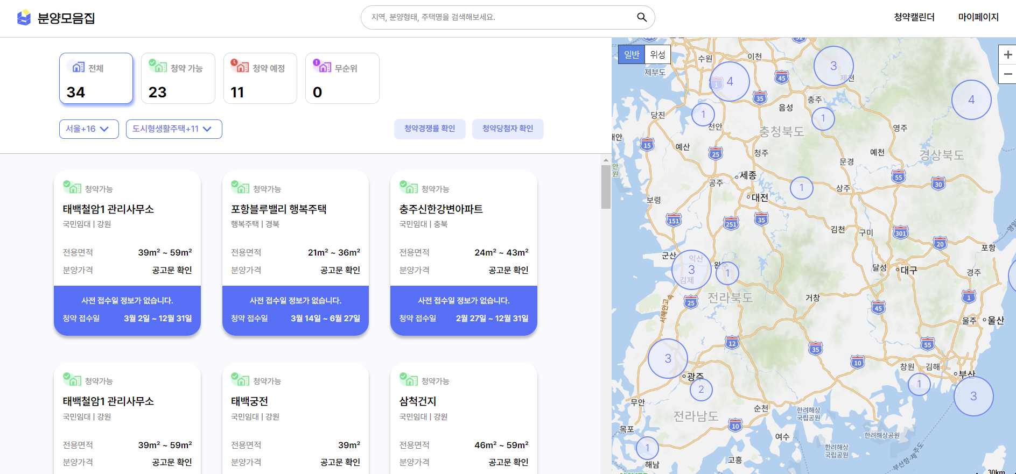Viewport: 1016px width, 474px height.
Task: Select the 전체 34 filter tab
Action: click(96, 78)
